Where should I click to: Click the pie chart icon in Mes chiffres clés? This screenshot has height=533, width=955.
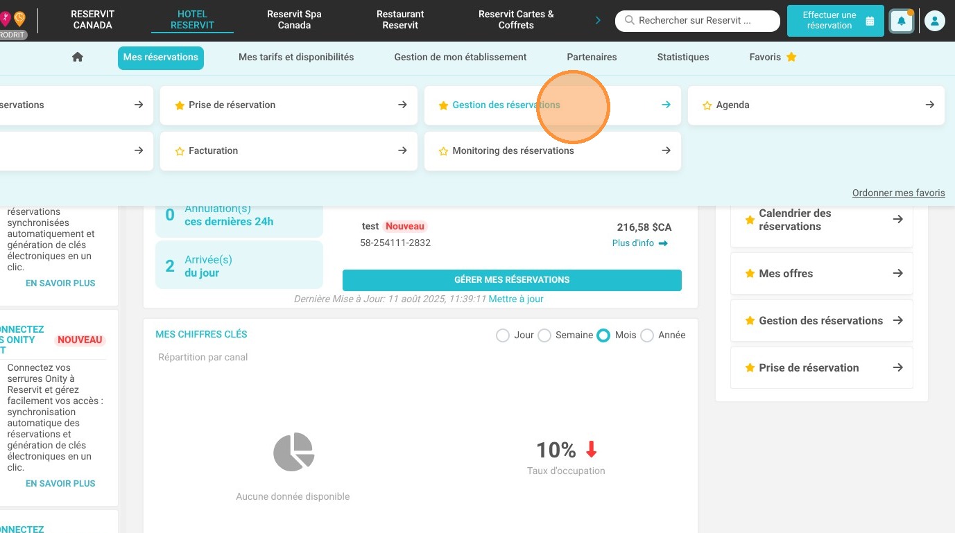click(294, 452)
